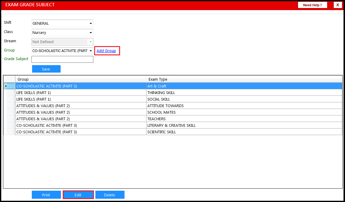The image size is (345, 202).
Task: Select the Art & Craft cell
Action: pos(244,86)
